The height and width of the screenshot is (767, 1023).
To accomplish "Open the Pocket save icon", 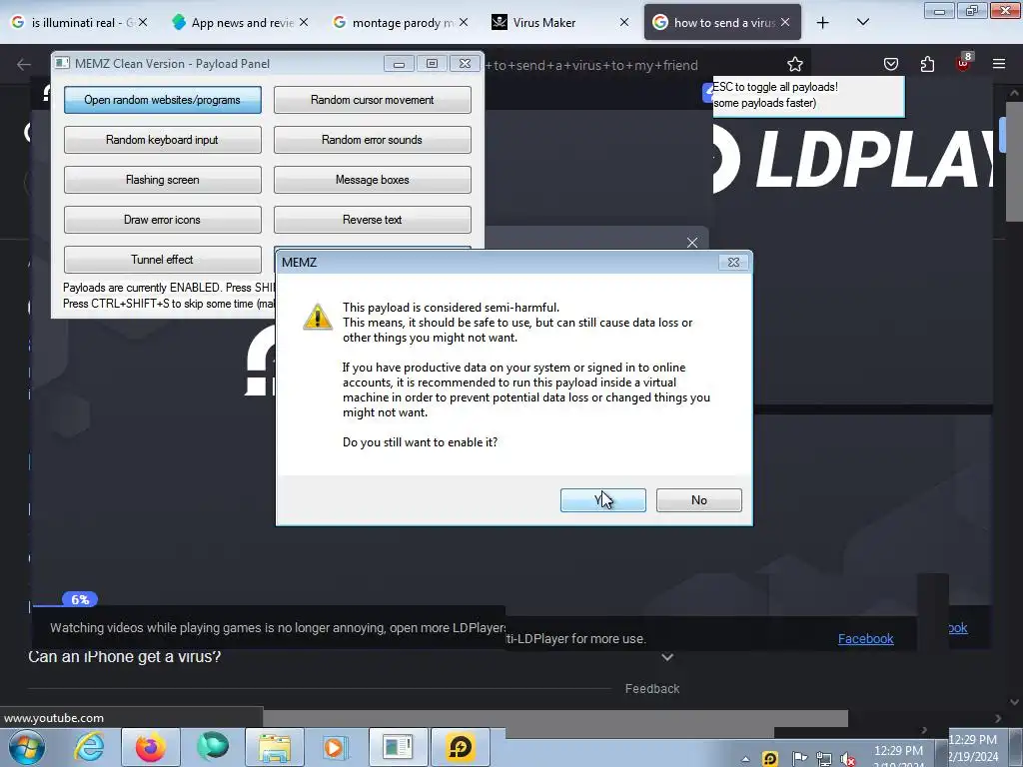I will coord(890,64).
